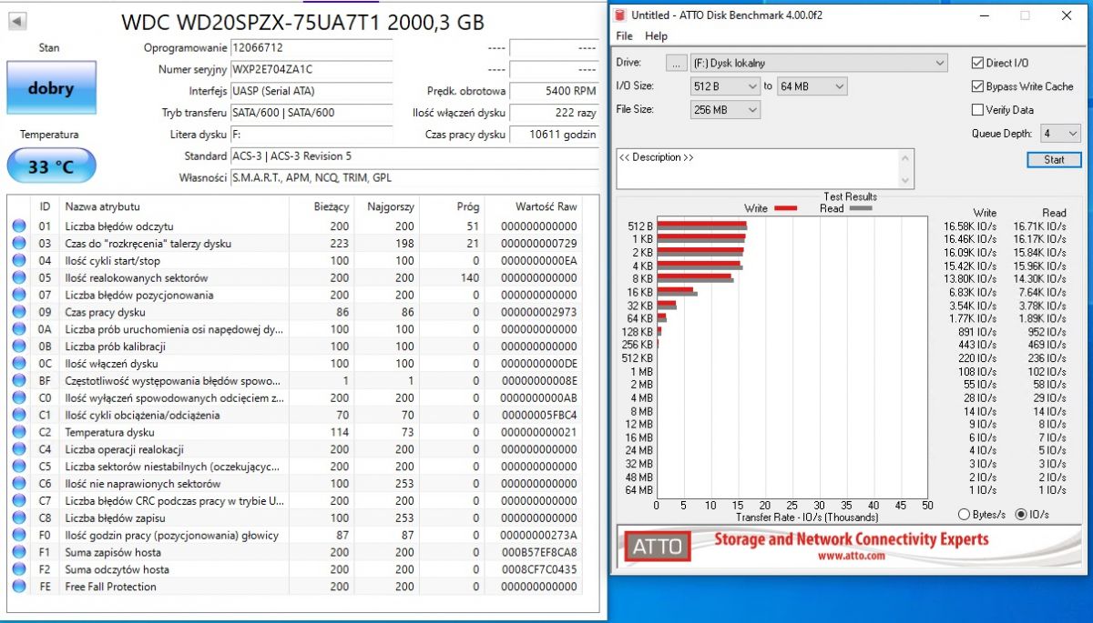Open the I/O Size maximum 64 MB dropdown

click(812, 86)
